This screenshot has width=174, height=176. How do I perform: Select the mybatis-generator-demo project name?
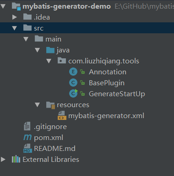click(x=66, y=6)
